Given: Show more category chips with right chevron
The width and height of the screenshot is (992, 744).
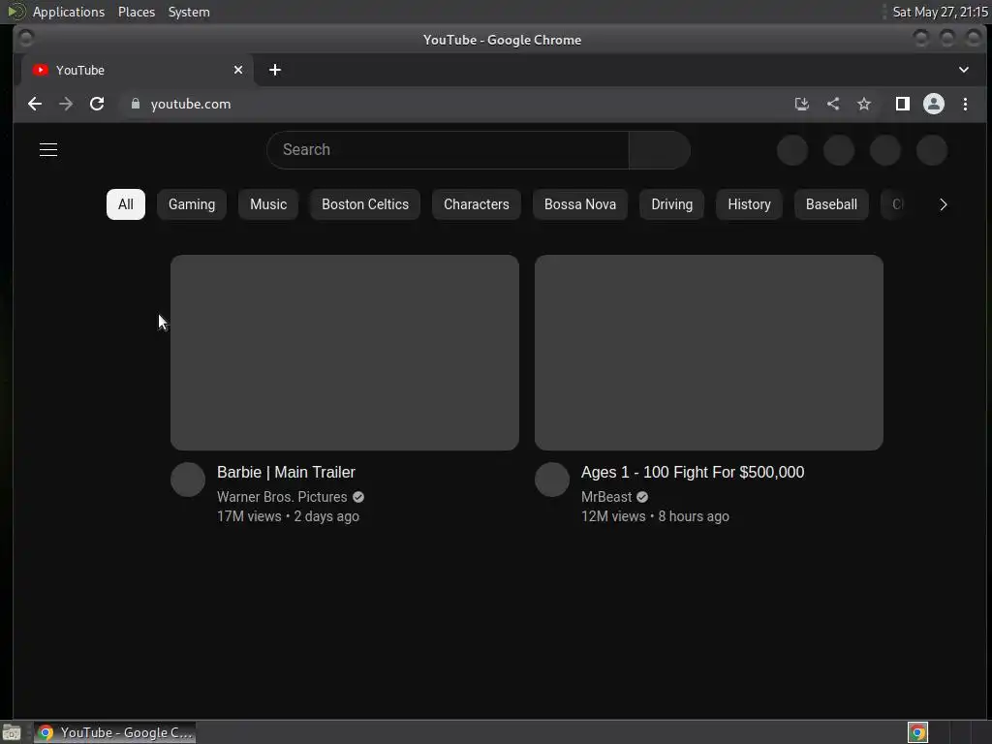Looking at the screenshot, I should tap(944, 204).
